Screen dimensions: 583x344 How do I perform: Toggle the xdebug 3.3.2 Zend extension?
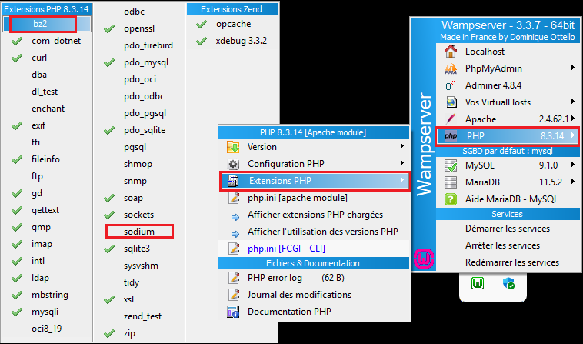click(239, 40)
